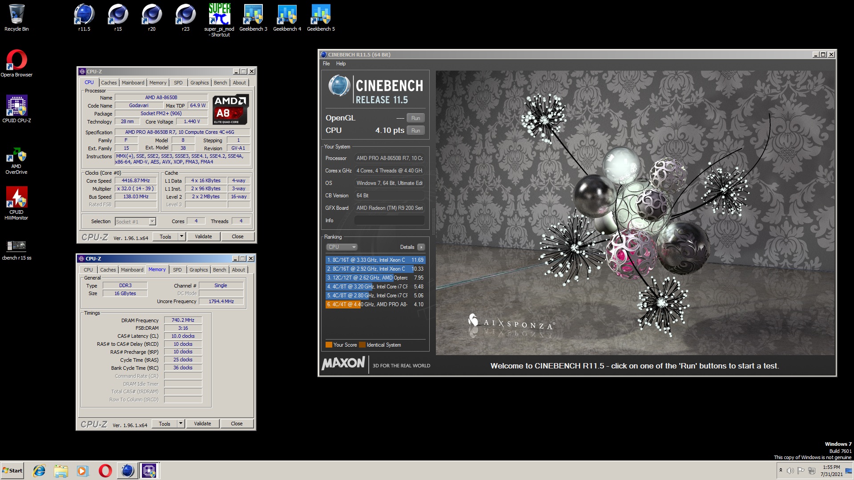Select ranking row 1 Intel Xeon 11.69
Image resolution: width=854 pixels, height=480 pixels.
click(375, 260)
